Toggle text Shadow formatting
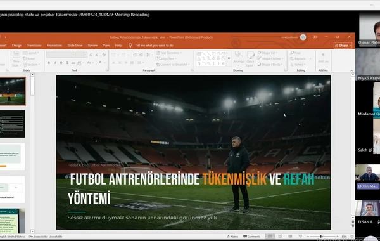This screenshot has height=241, width=380. click(x=67, y=63)
